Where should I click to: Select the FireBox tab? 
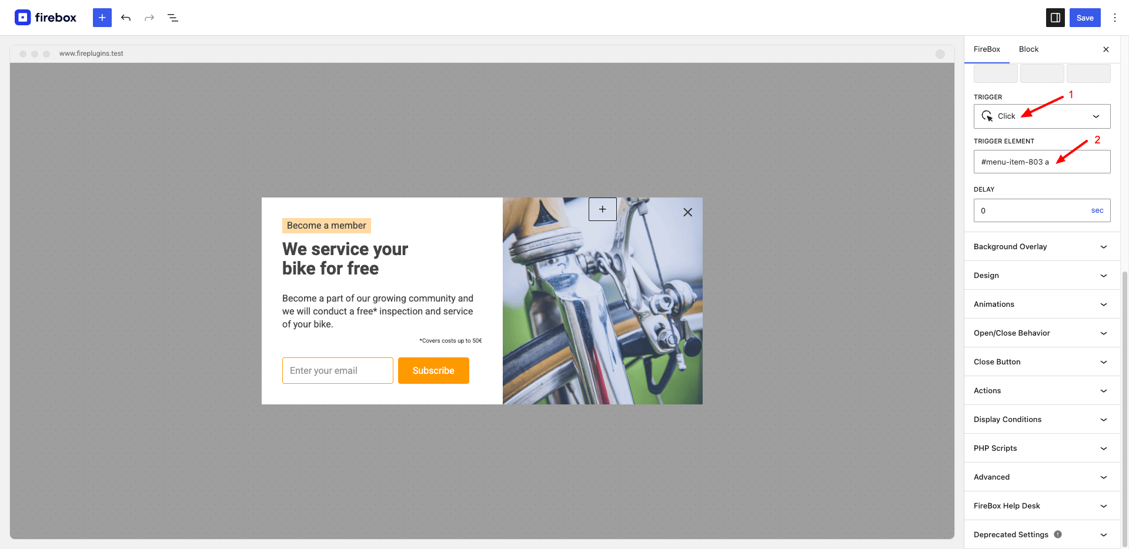pyautogui.click(x=987, y=49)
